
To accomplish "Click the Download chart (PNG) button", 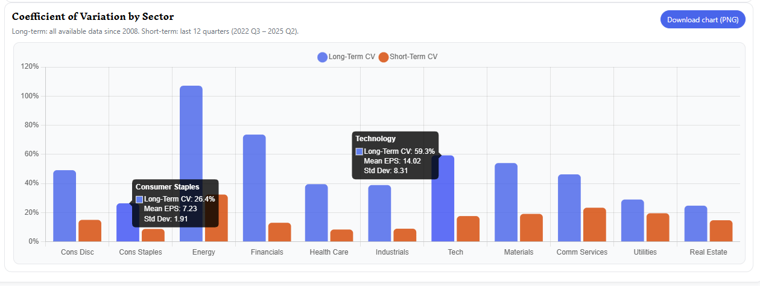I will [x=703, y=20].
